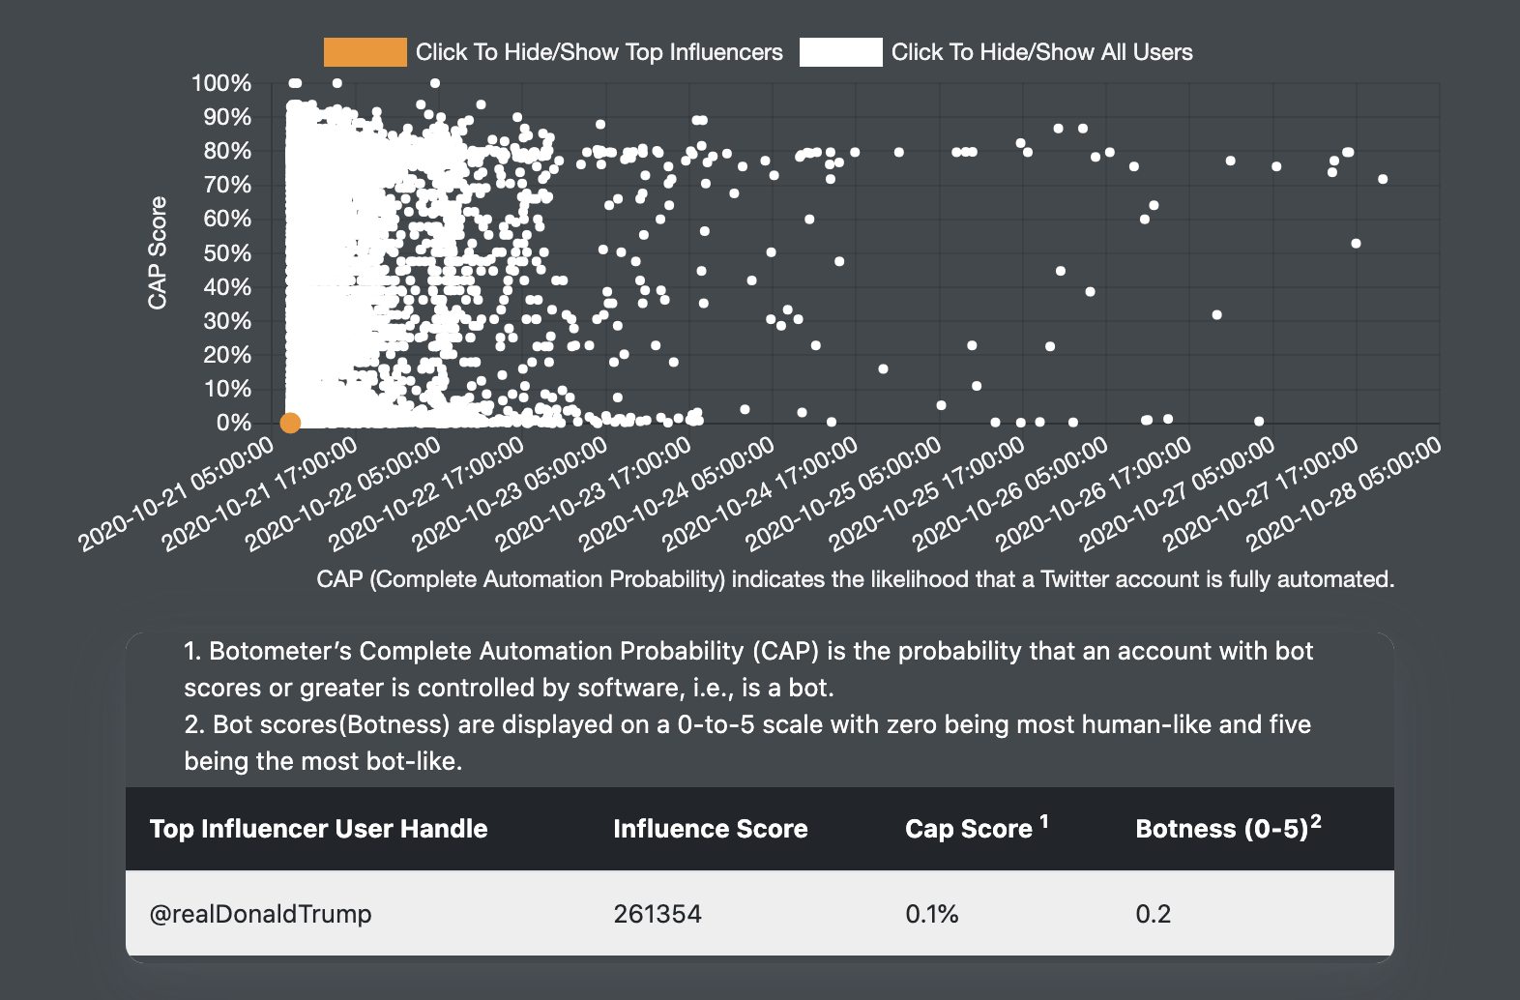Toggle the 'Hide/Show All Users' legend label
The width and height of the screenshot is (1520, 1000).
coord(1041,52)
